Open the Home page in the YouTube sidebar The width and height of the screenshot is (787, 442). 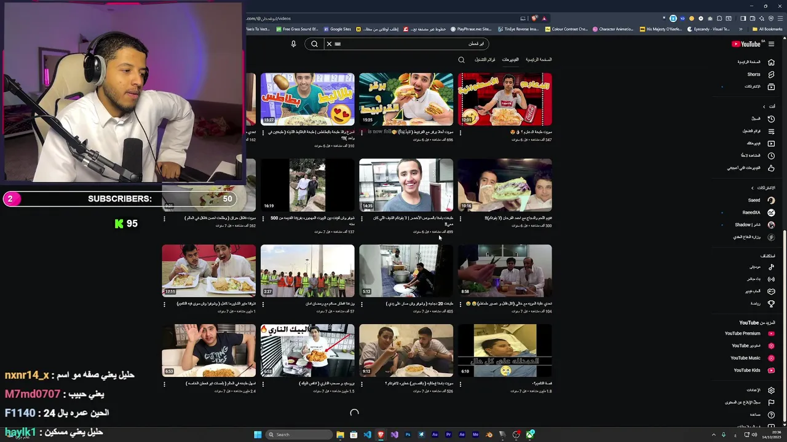click(756, 62)
